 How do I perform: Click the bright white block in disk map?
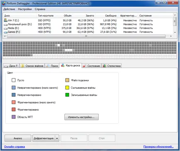[x=58, y=45]
